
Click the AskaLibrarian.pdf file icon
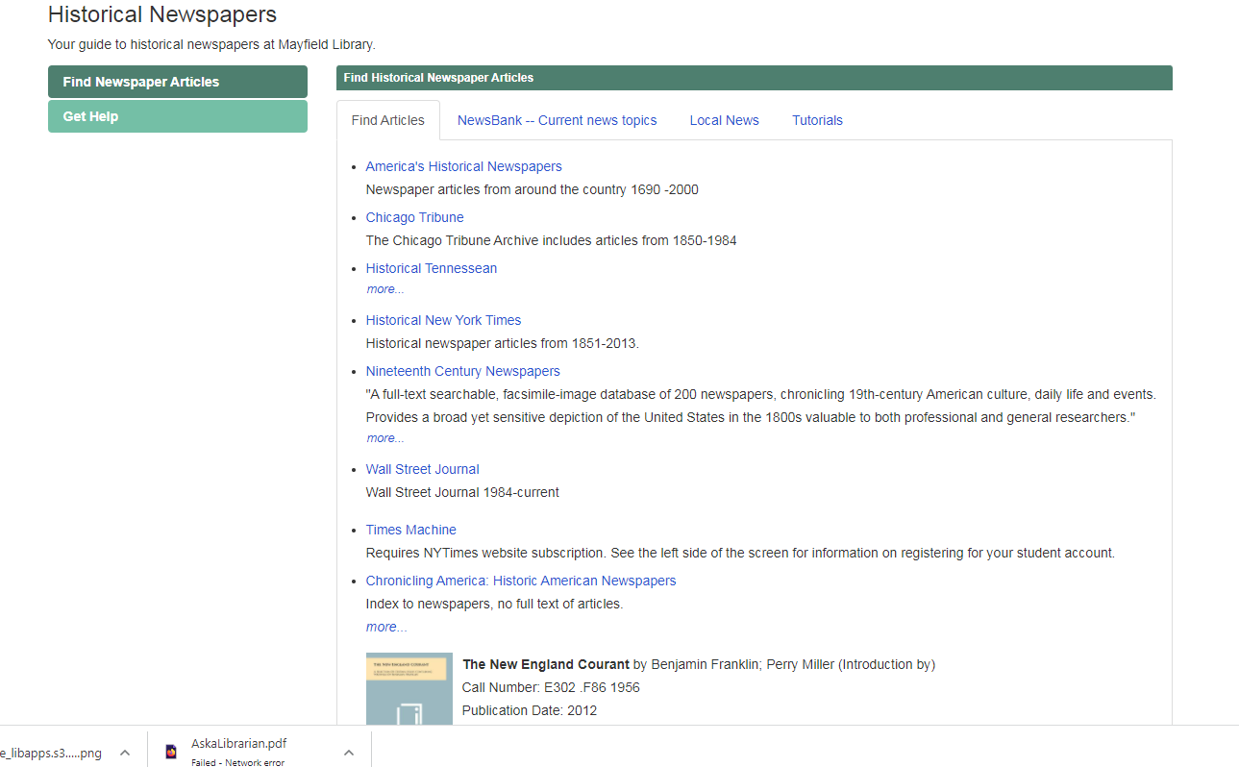pos(171,752)
